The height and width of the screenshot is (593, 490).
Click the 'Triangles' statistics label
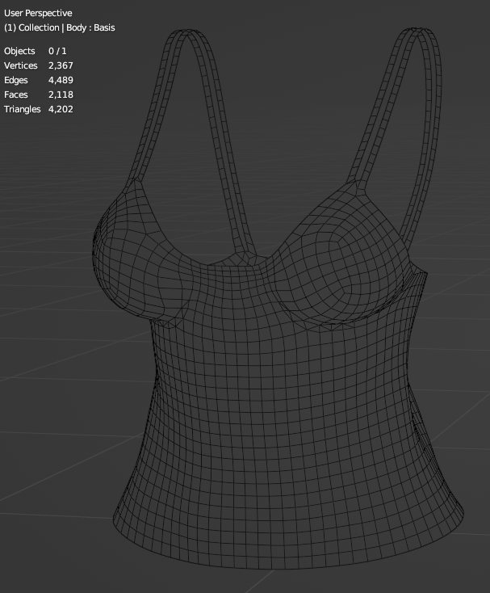pyautogui.click(x=23, y=109)
